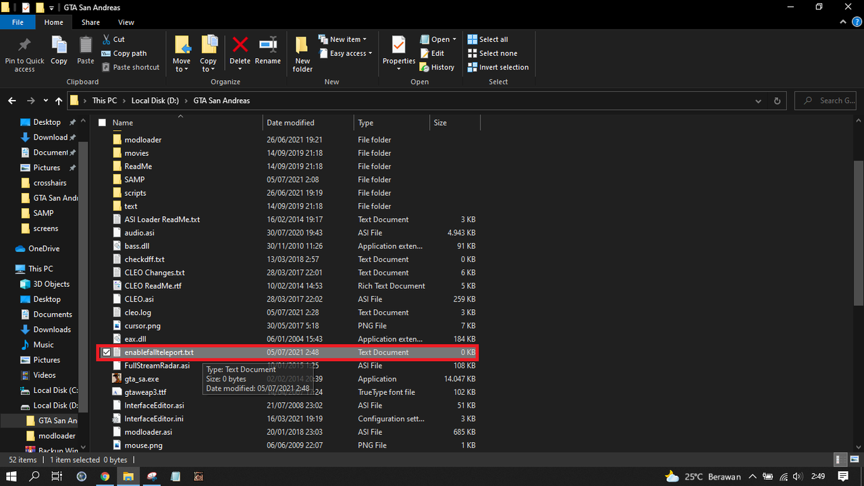Open file History

point(437,67)
